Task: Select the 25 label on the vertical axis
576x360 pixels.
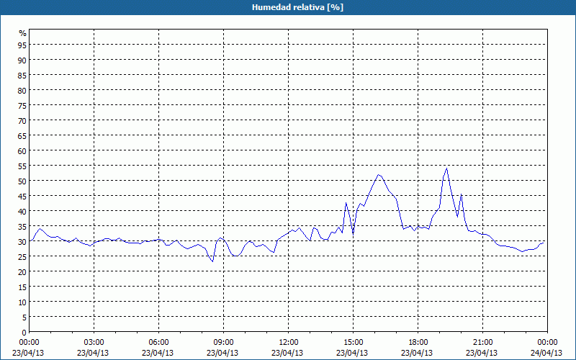Action: pos(22,257)
